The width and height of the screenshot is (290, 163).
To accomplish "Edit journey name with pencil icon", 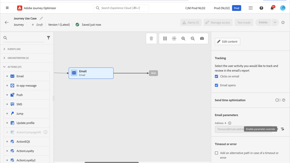I will point(41,18).
